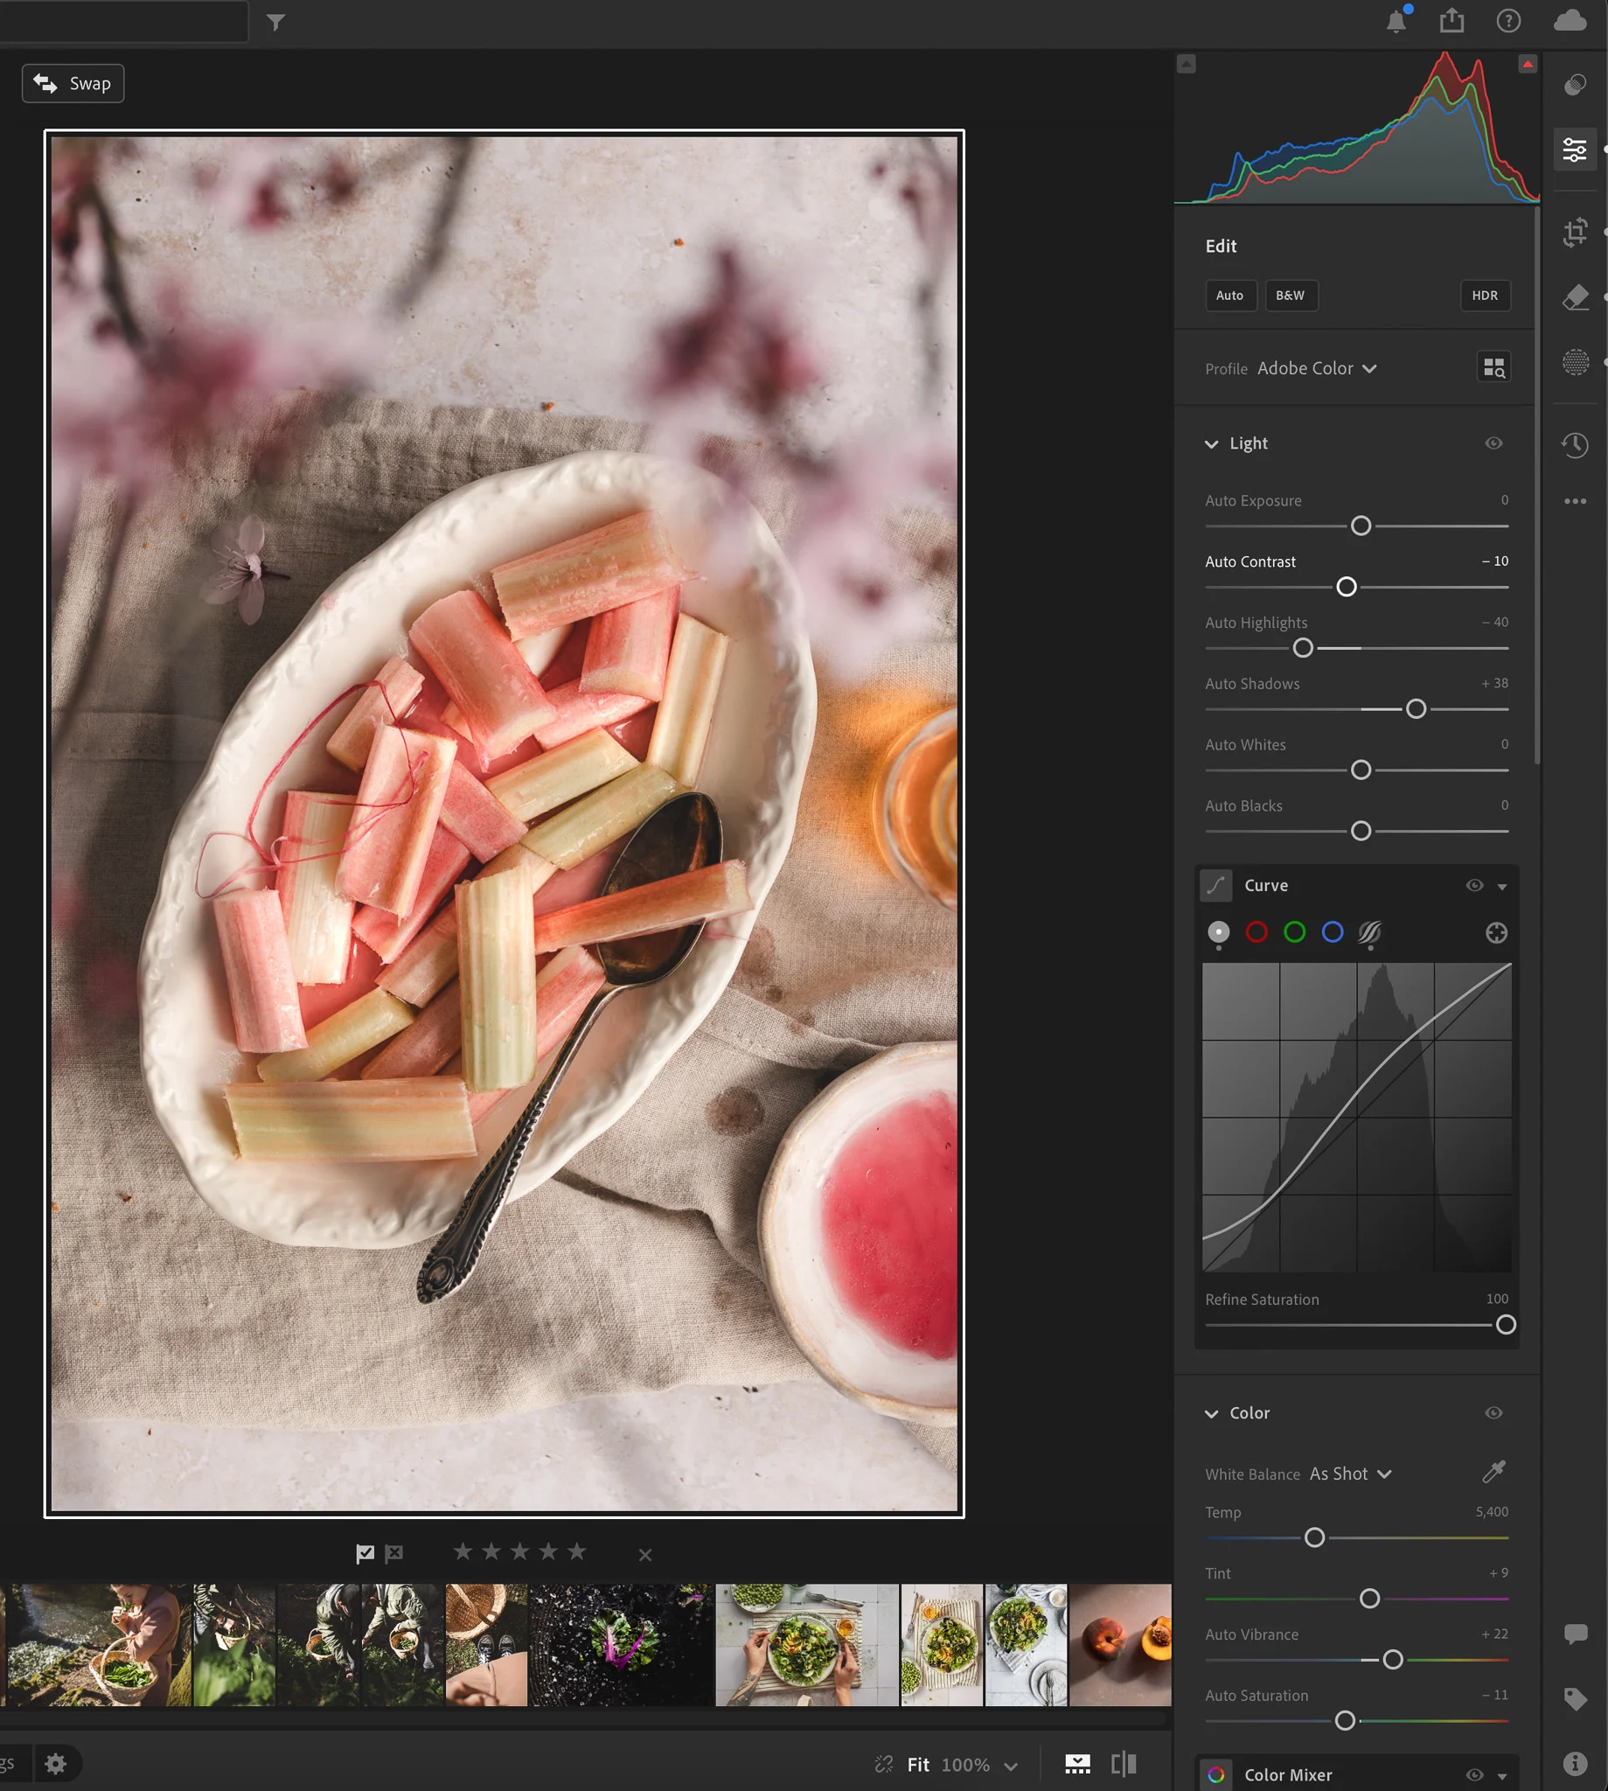Open the Masking tool

coord(1575,362)
